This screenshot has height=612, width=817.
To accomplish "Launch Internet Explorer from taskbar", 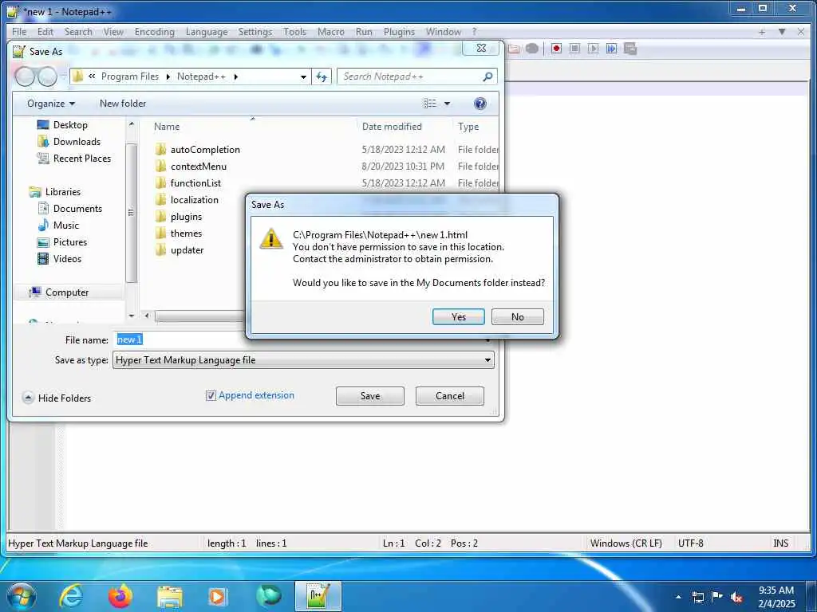I will 71,596.
